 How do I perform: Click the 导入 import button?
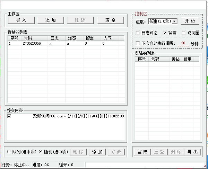pos(21,20)
